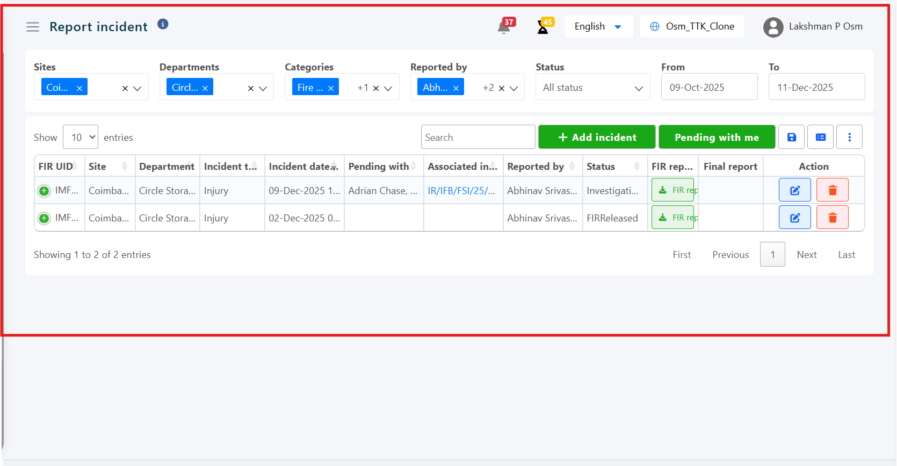Viewport: 897px width, 466px height.
Task: Open the English language dropdown
Action: pos(598,26)
